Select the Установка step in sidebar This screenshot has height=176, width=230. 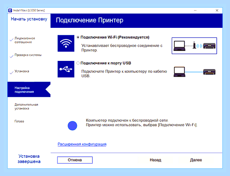pos(22,71)
